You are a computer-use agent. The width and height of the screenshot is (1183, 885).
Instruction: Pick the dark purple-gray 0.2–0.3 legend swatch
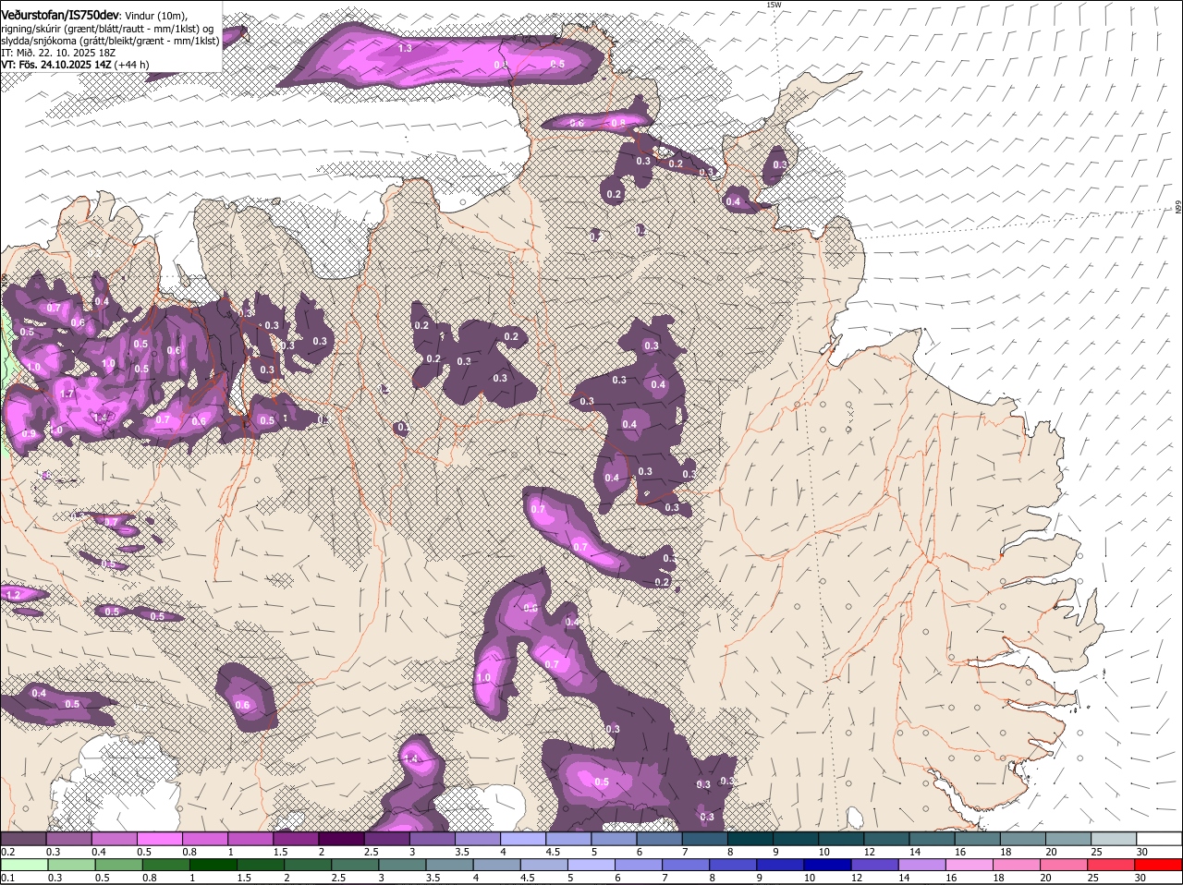tap(23, 839)
